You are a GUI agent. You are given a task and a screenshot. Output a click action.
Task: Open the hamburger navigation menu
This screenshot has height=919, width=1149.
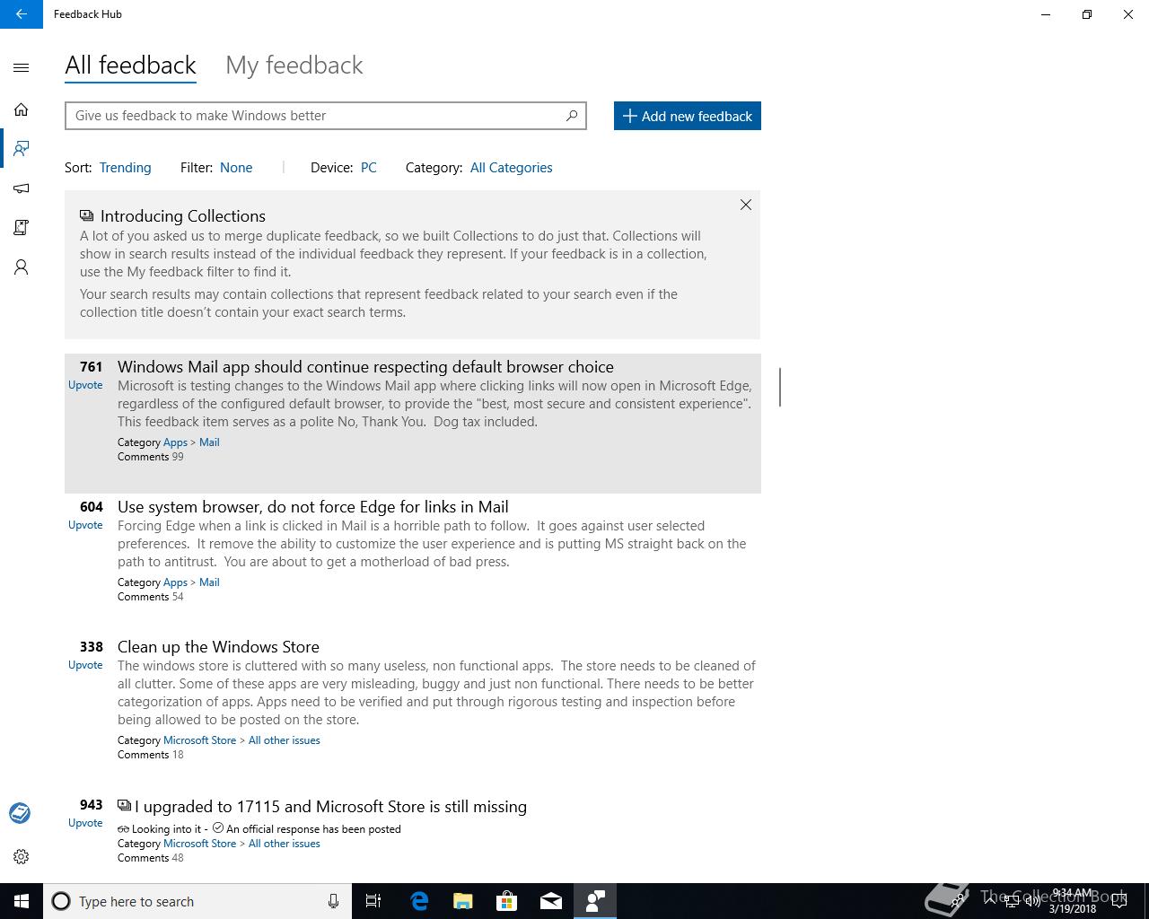click(22, 67)
